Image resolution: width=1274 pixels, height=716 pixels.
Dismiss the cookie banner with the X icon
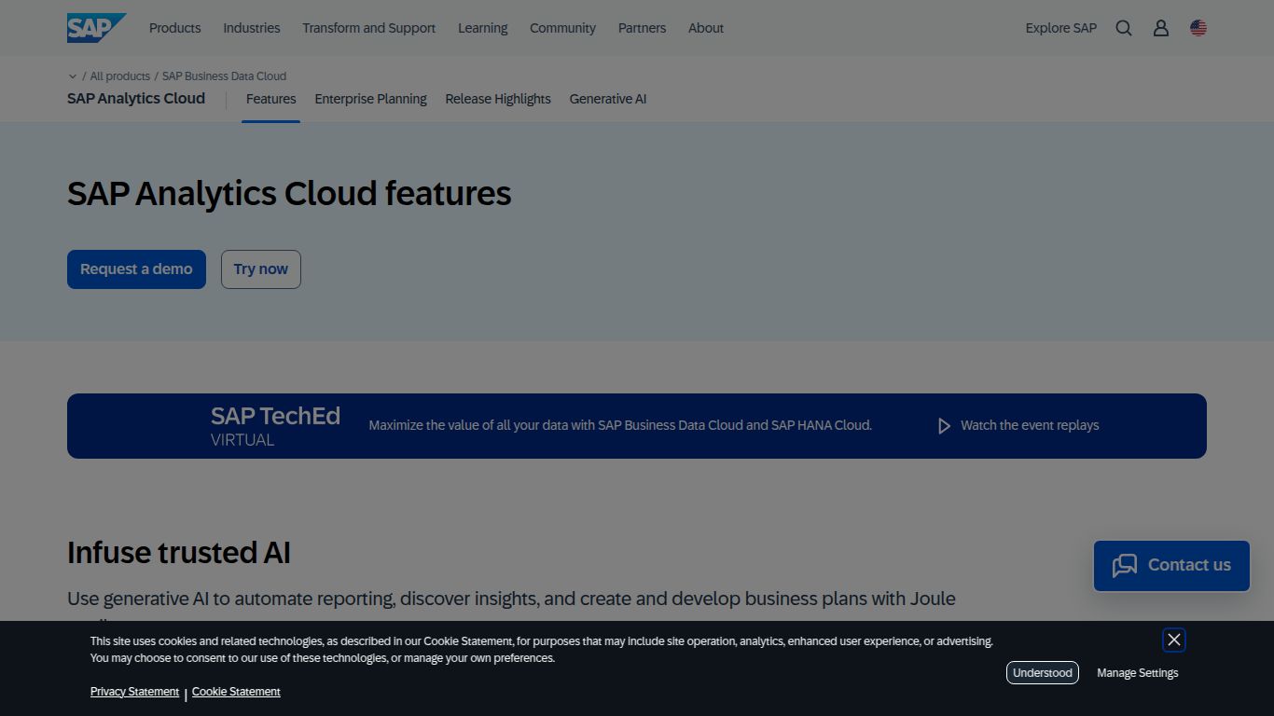click(1173, 640)
